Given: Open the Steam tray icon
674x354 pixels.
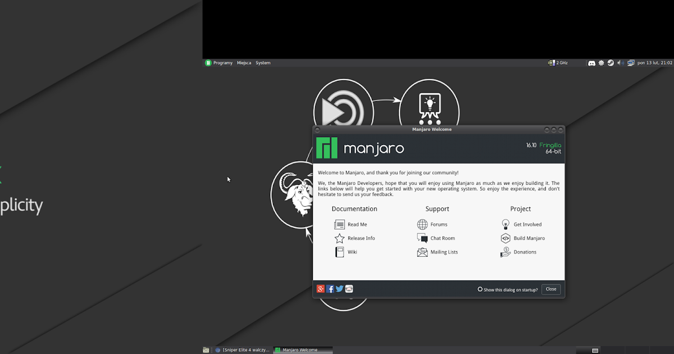Looking at the screenshot, I should coord(611,62).
